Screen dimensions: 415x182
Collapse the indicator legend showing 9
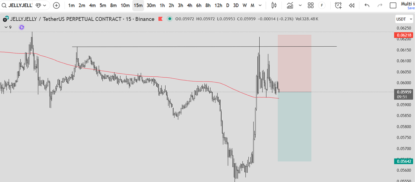(8, 27)
